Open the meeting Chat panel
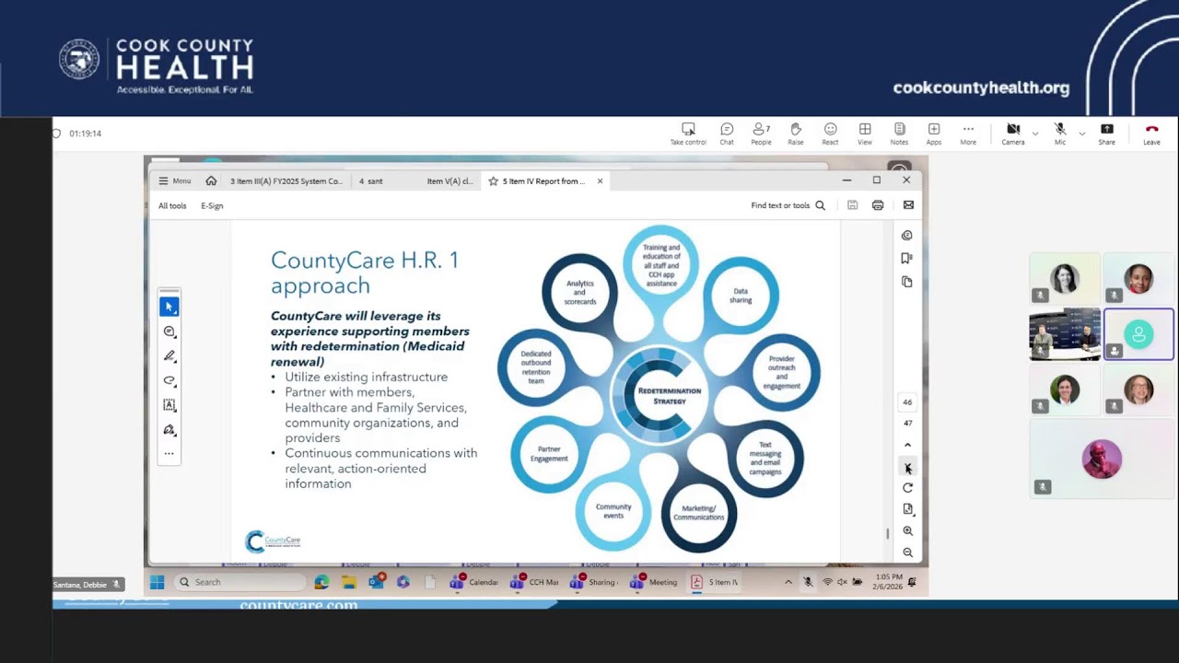Screen dimensions: 1179x663 tap(727, 134)
